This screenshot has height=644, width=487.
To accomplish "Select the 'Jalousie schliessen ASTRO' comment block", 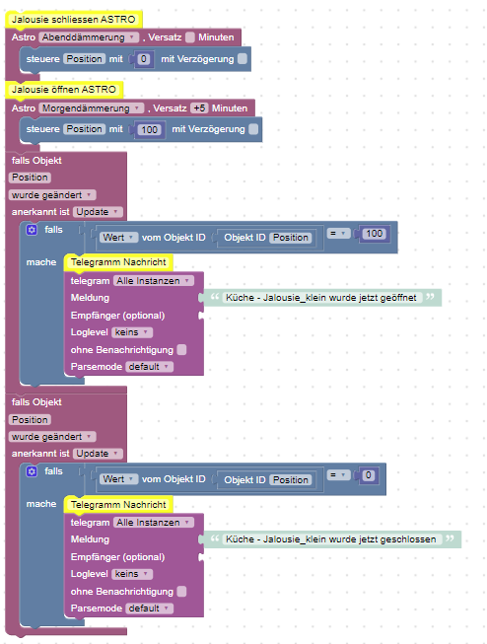I will point(74,20).
